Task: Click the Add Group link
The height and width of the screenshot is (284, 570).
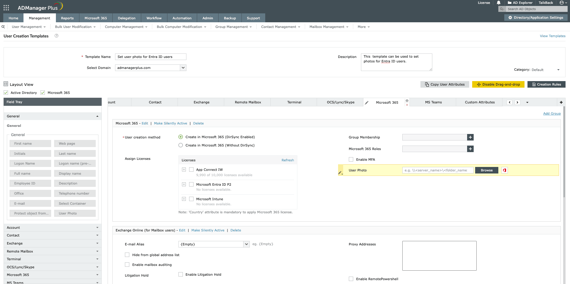Action: click(x=552, y=113)
